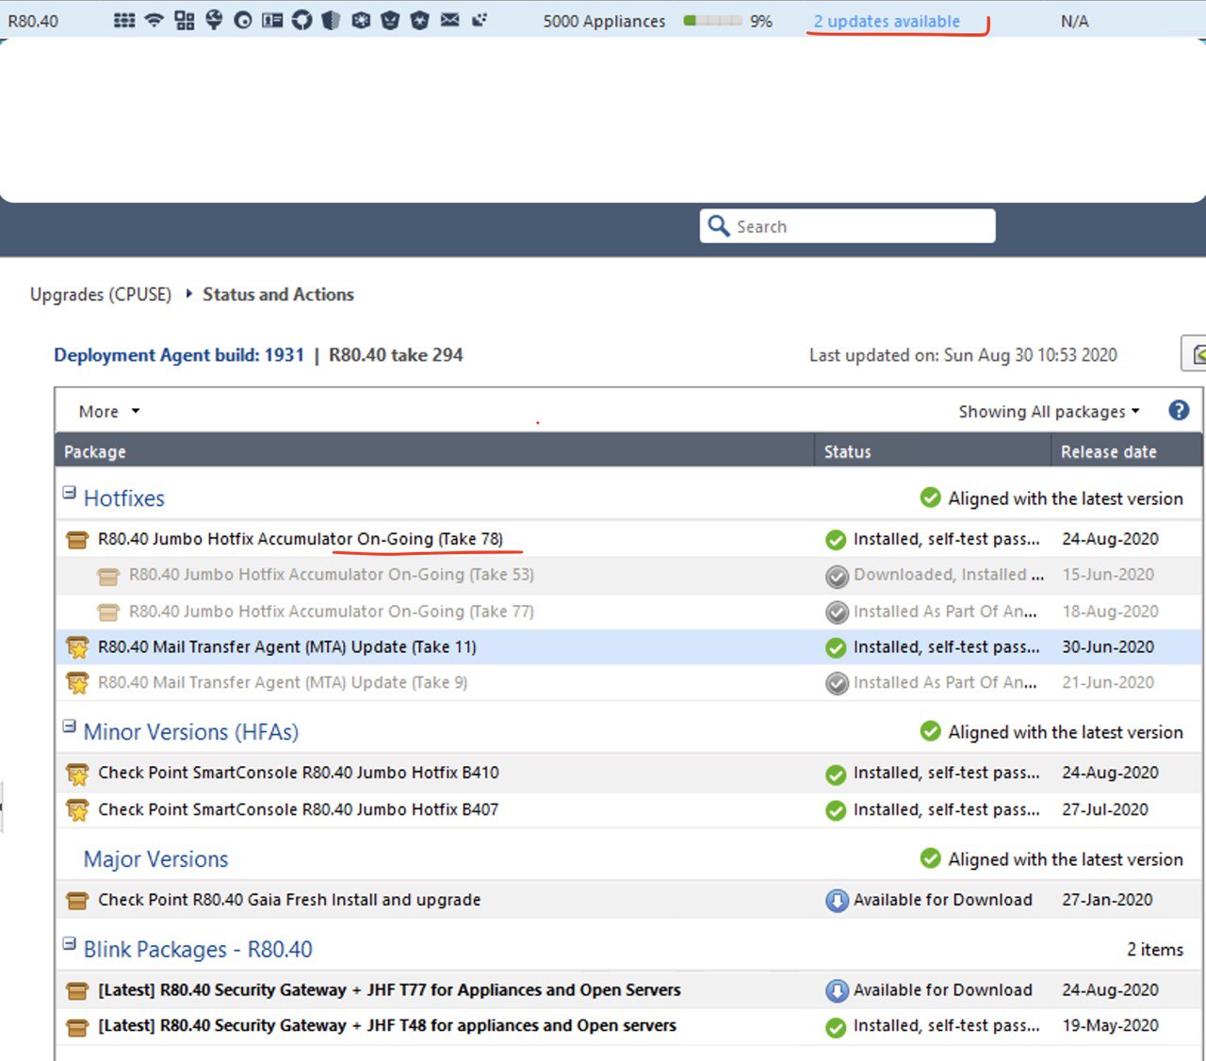The height and width of the screenshot is (1061, 1206).
Task: Click download status icon for JHF T77
Action: [x=837, y=991]
